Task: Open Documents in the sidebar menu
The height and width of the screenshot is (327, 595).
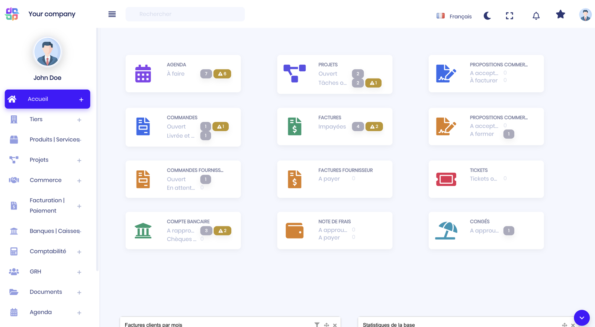Action: (46, 292)
